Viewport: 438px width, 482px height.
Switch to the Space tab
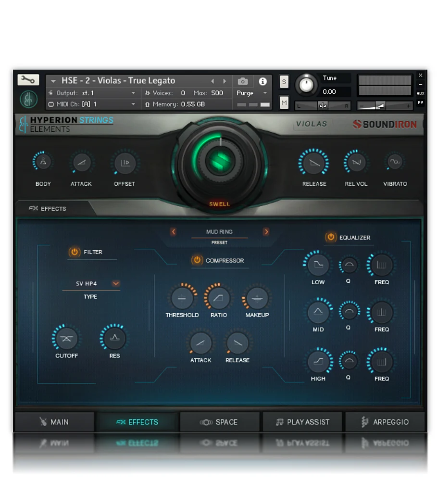click(220, 422)
